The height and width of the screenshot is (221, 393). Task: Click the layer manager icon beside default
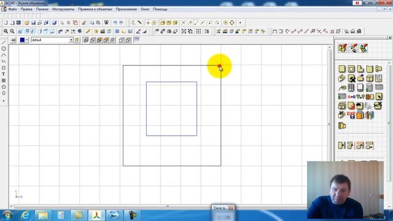pyautogui.click(x=77, y=40)
